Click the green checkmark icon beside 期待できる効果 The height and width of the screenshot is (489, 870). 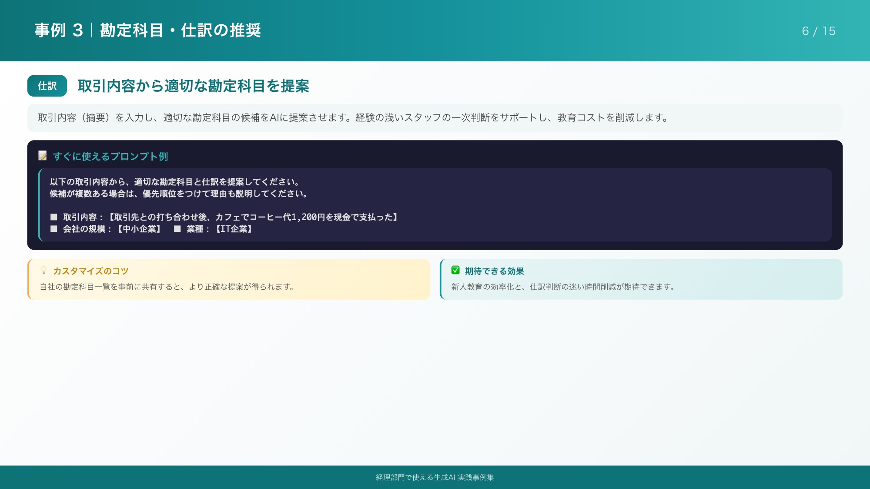tap(455, 270)
